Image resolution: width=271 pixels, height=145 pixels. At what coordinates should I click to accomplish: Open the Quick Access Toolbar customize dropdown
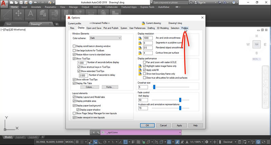coord(53,2)
